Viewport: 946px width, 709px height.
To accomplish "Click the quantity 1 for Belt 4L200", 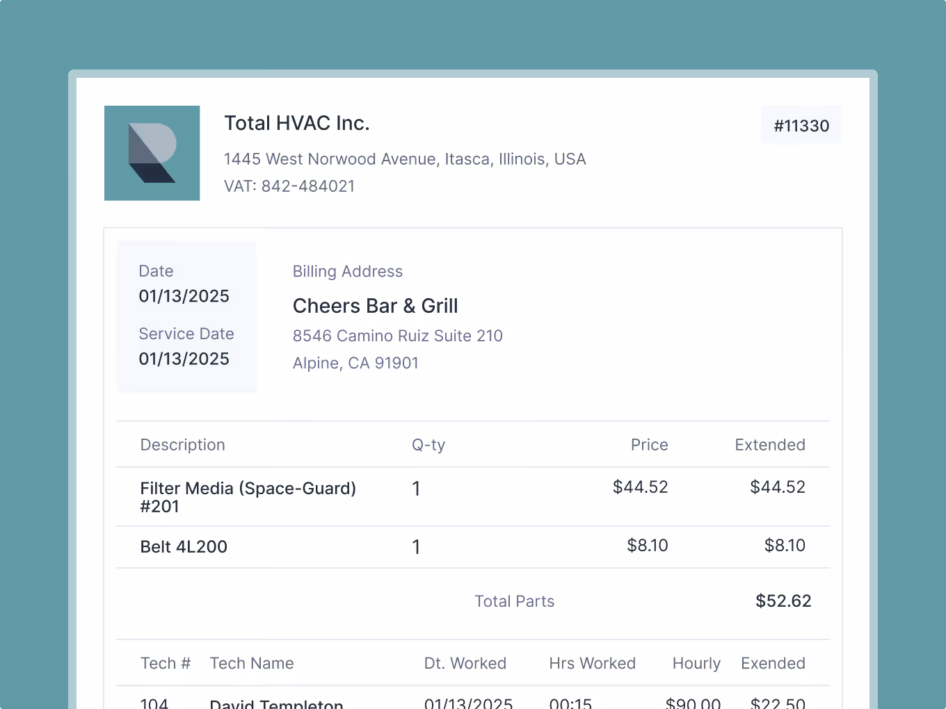I will [416, 547].
